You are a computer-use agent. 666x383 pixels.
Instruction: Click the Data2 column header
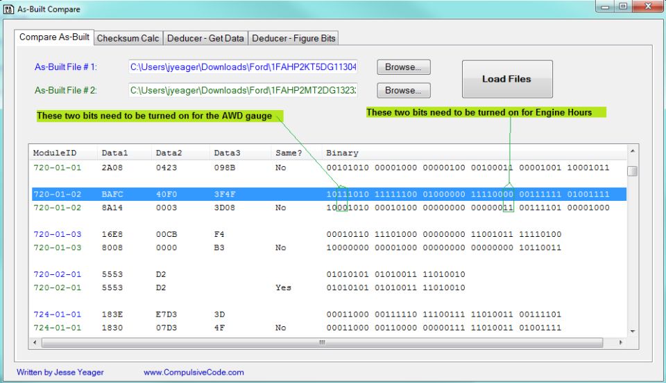[x=180, y=152]
